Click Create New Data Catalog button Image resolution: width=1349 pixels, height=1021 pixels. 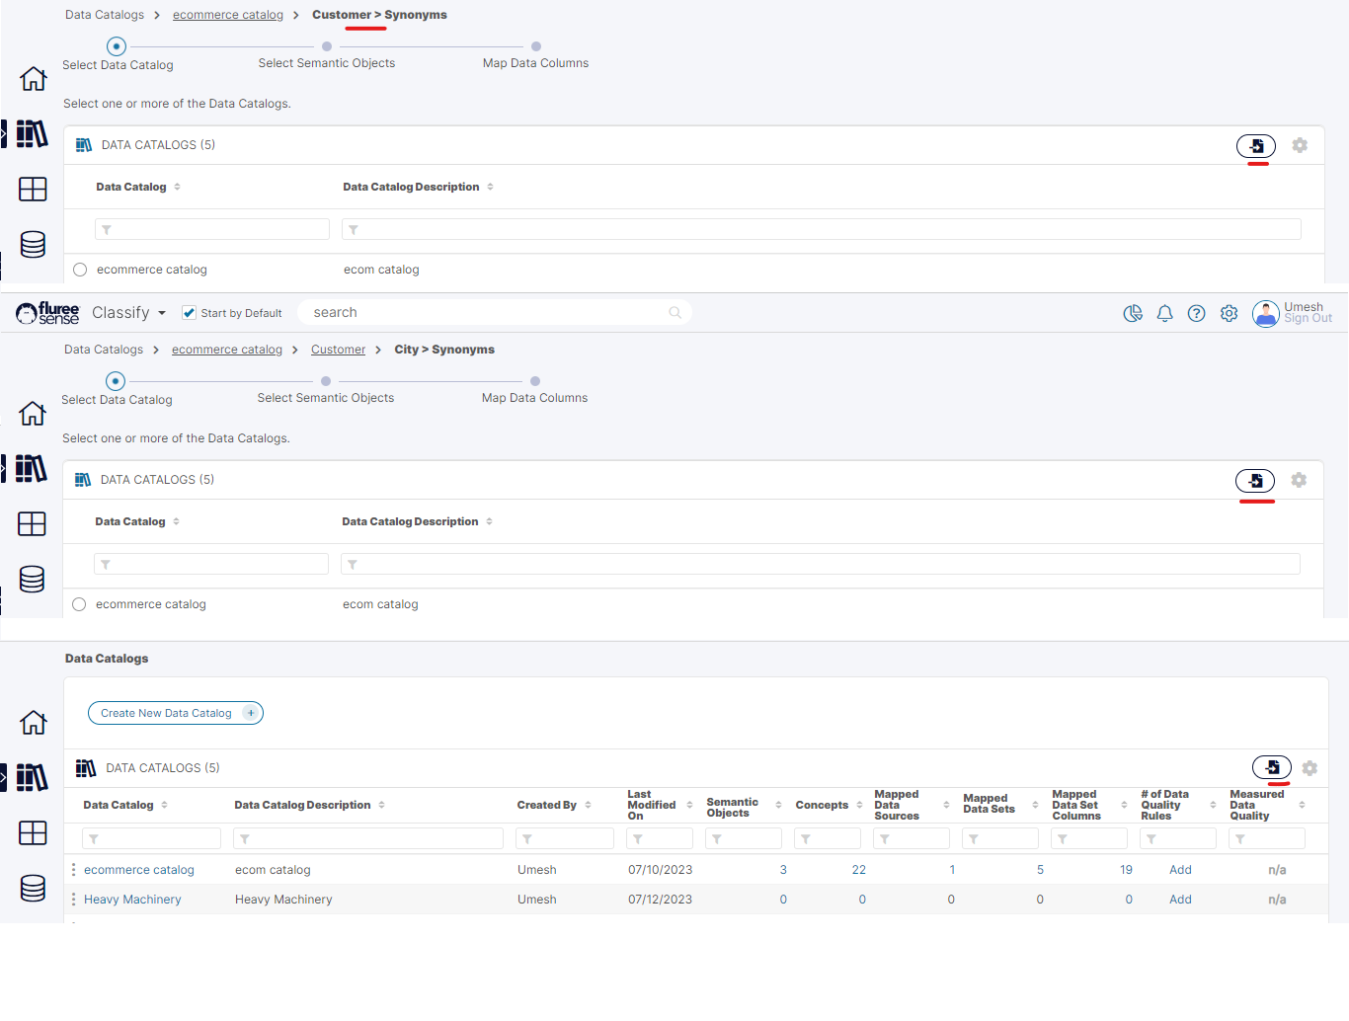[x=175, y=713]
